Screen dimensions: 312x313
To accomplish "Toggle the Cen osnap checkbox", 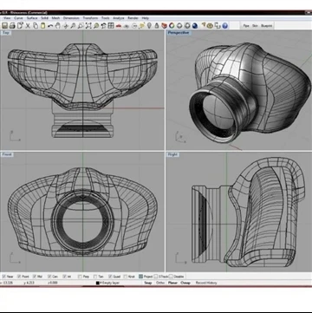I will pos(49,277).
